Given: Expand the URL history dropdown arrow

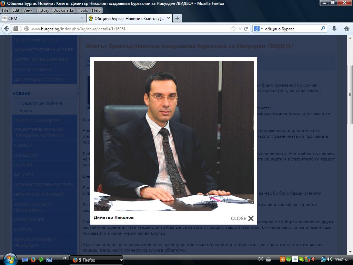Looking at the screenshot, I should click(240, 29).
